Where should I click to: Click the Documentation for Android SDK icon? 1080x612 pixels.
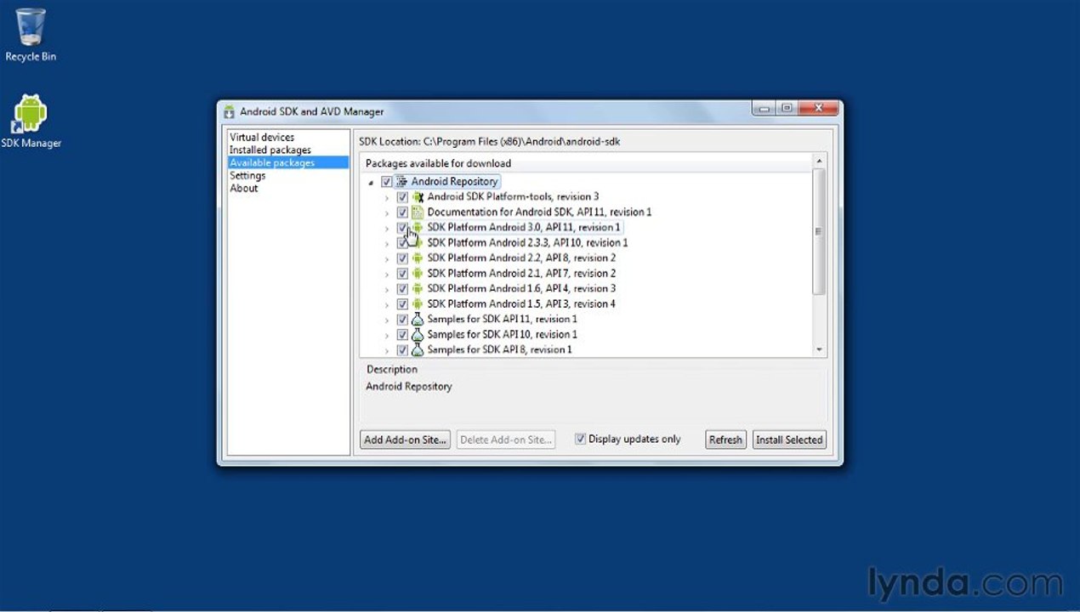tap(418, 212)
